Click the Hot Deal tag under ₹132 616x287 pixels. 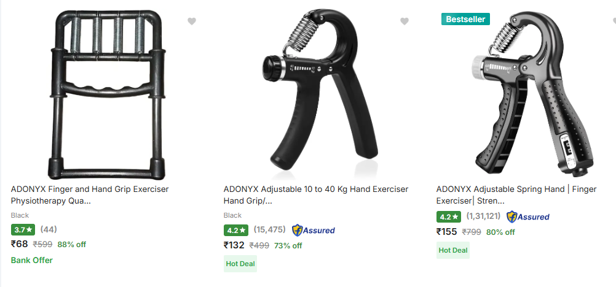click(240, 263)
